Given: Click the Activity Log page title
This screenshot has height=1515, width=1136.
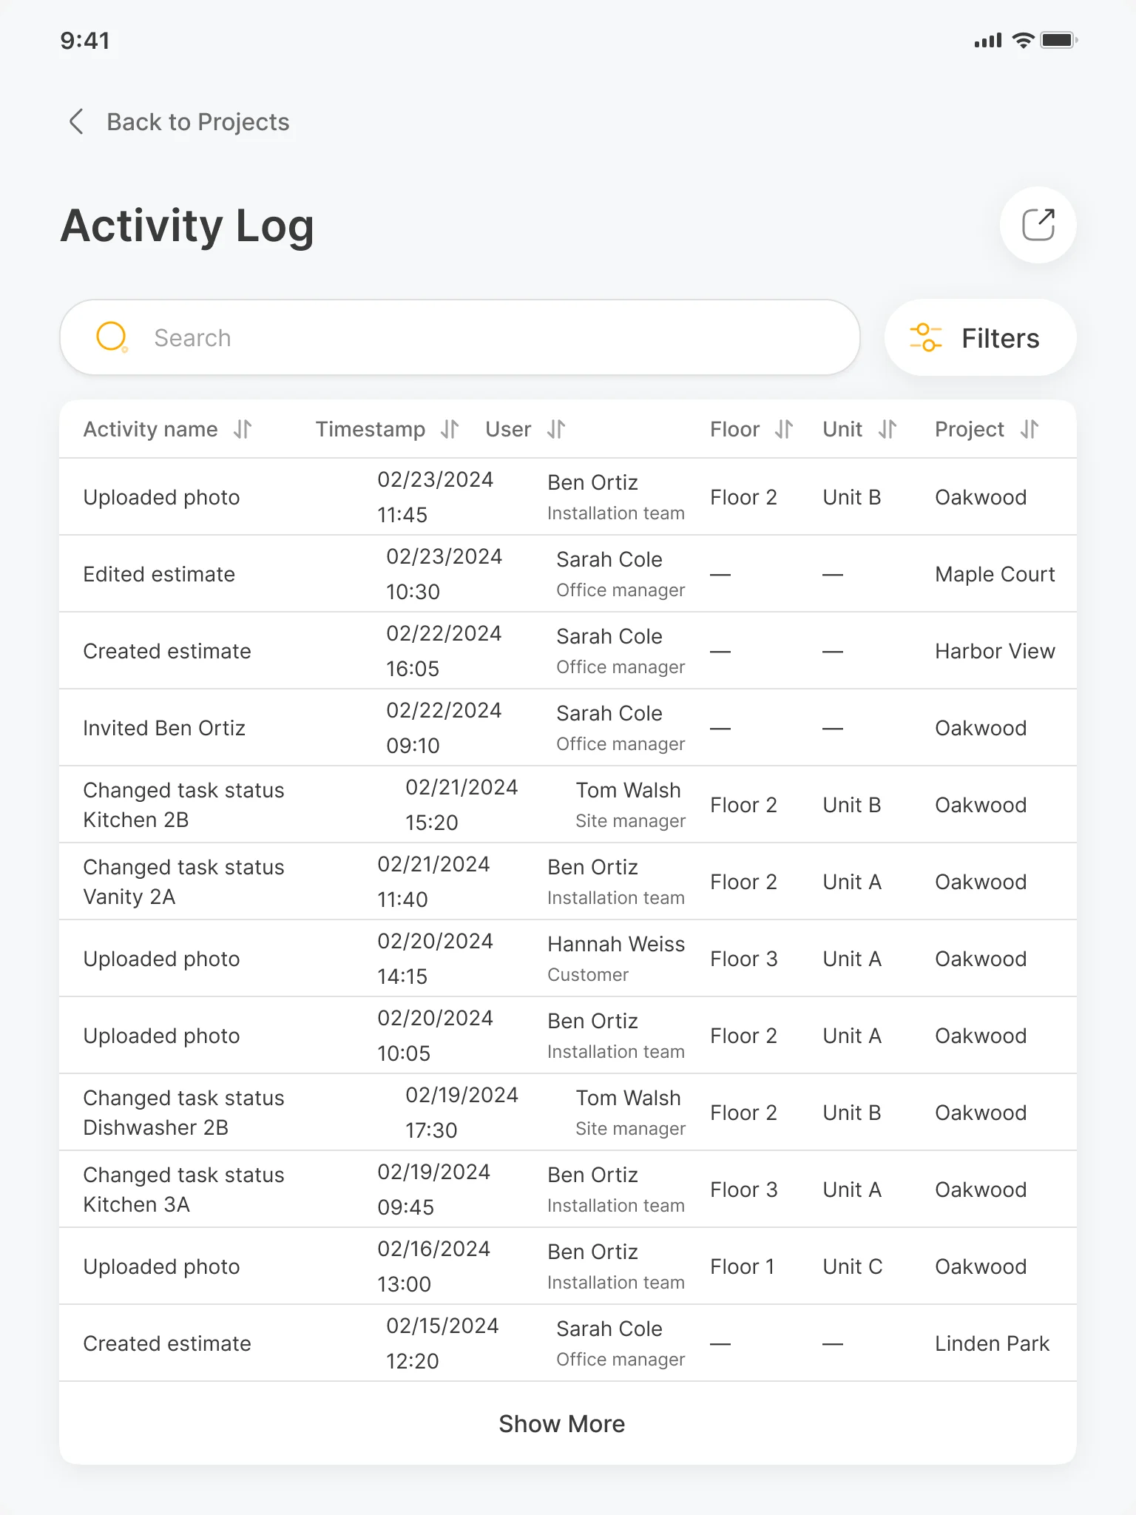Looking at the screenshot, I should (187, 226).
